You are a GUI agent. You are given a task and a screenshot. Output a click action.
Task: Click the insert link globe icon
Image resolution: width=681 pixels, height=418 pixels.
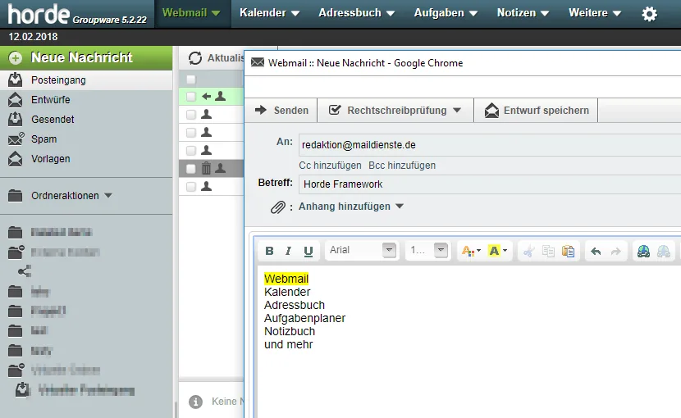click(643, 251)
